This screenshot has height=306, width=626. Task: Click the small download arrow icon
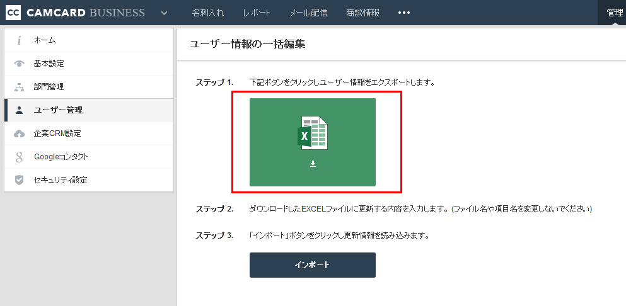(313, 164)
